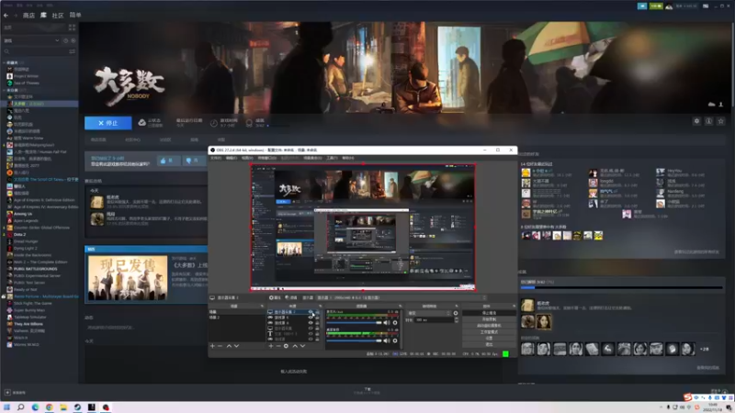The width and height of the screenshot is (735, 413).
Task: Collapse the 未分类 uncategorized category
Action: coord(5,90)
